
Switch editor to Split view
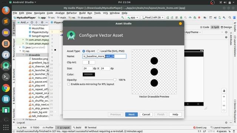coord(215,27)
